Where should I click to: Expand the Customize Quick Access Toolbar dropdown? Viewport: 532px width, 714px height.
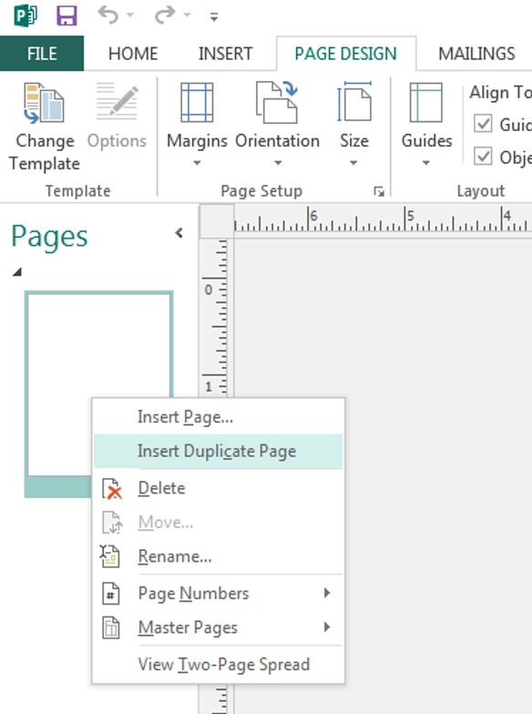[213, 17]
